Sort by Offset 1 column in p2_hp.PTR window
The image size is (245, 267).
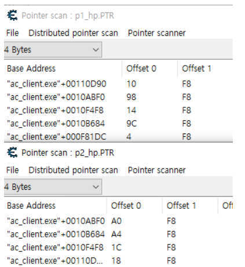190,205
